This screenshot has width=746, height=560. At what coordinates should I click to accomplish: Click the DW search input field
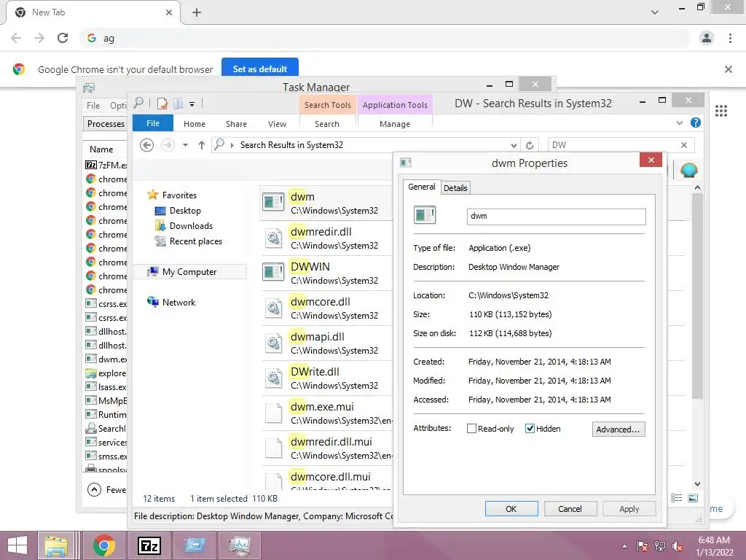(613, 145)
